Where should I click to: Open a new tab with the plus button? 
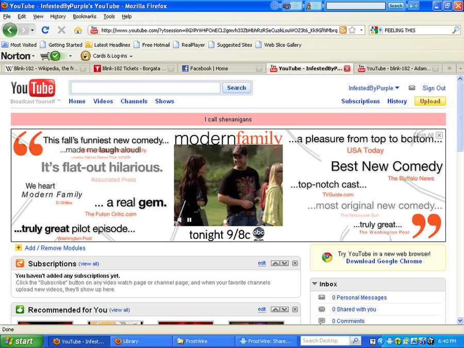(x=449, y=69)
